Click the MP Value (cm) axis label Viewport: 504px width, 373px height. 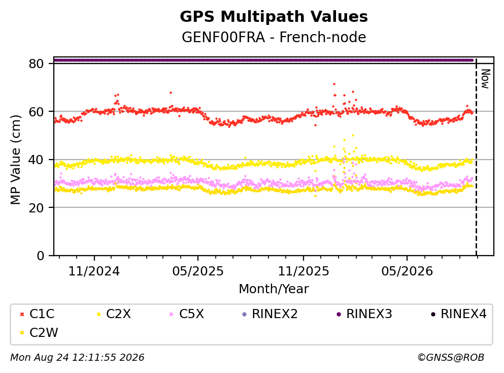pyautogui.click(x=15, y=160)
